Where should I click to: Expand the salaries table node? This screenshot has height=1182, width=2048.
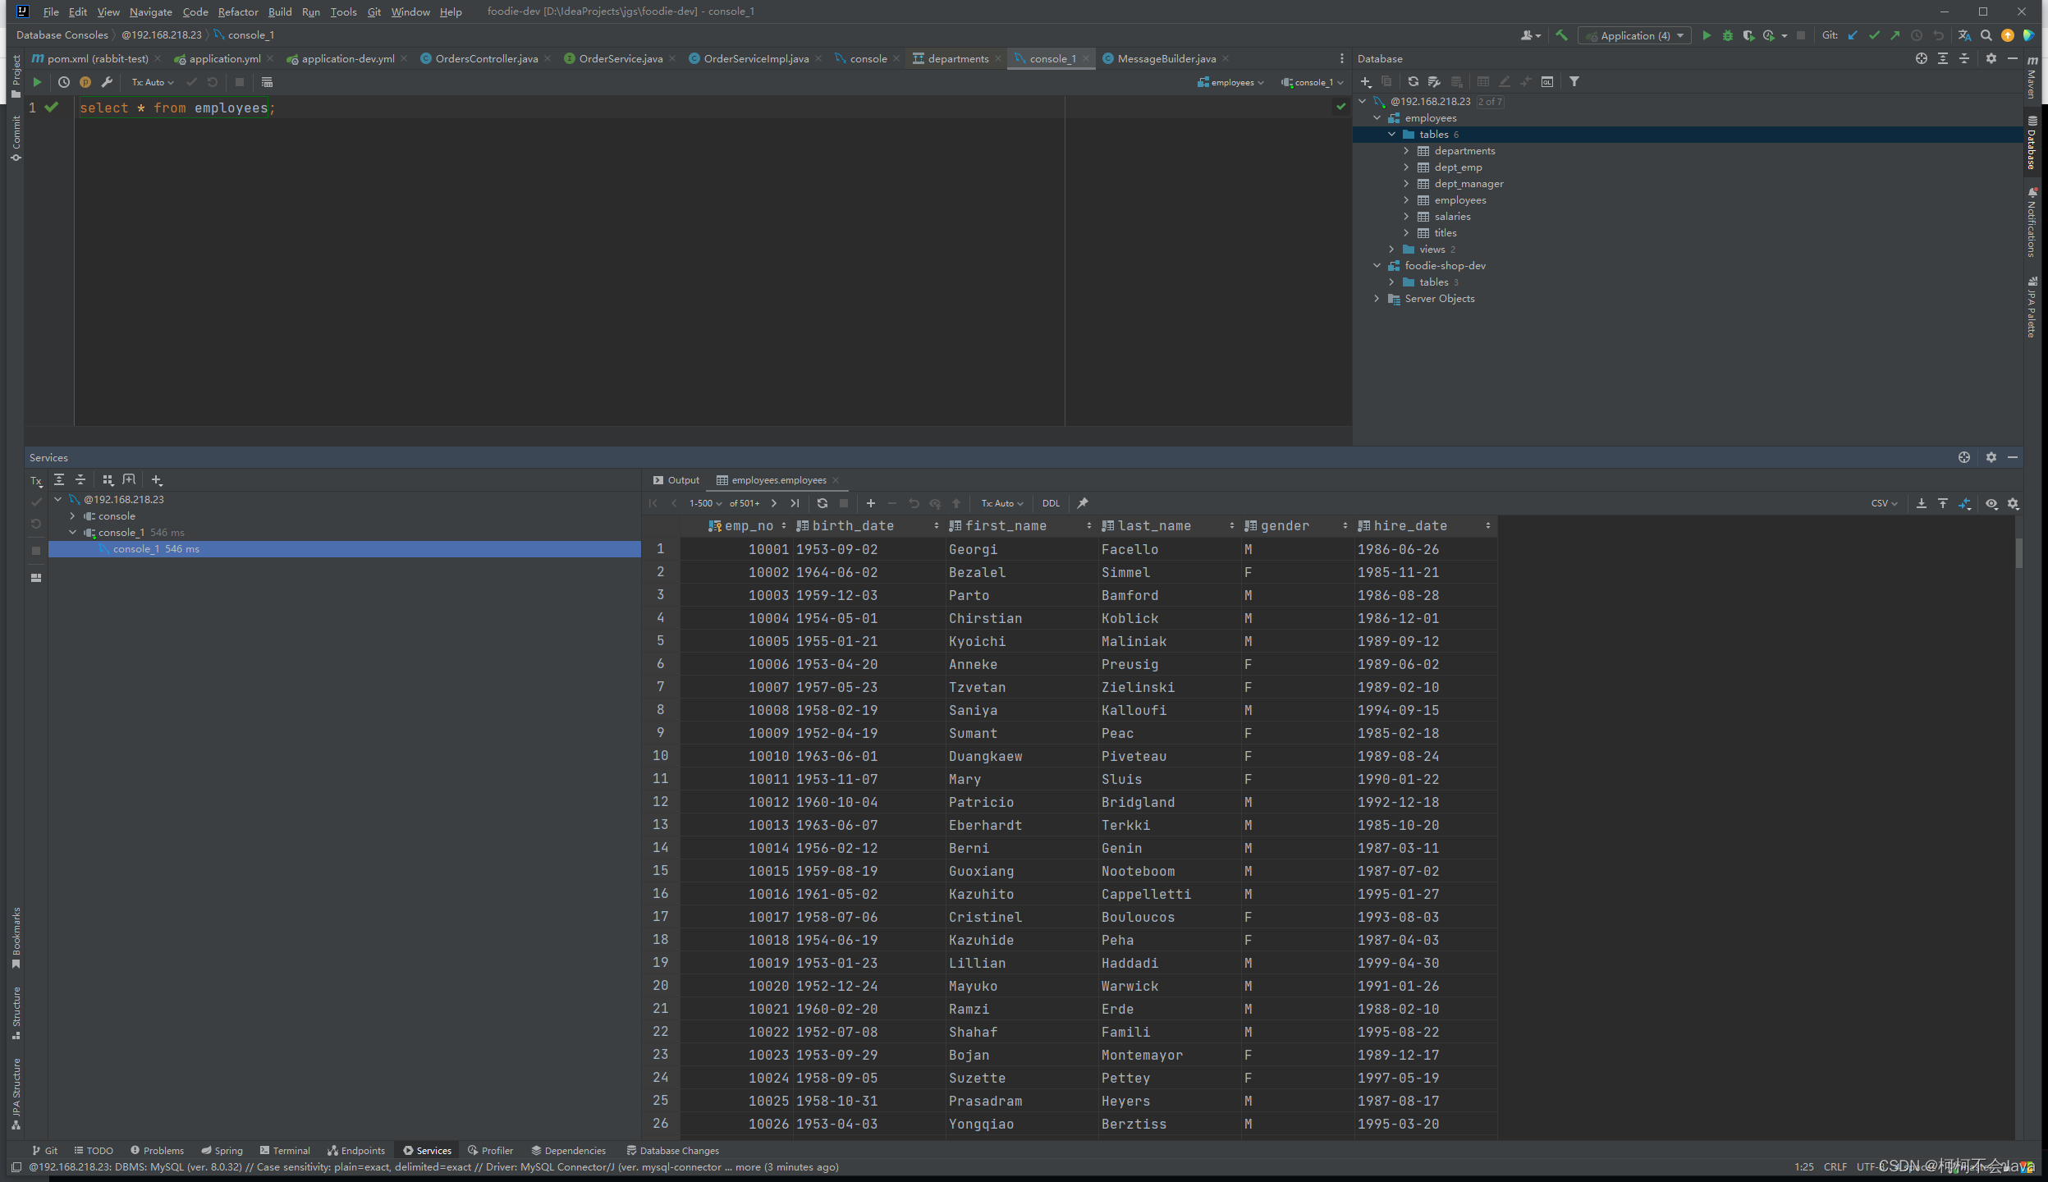coord(1406,217)
